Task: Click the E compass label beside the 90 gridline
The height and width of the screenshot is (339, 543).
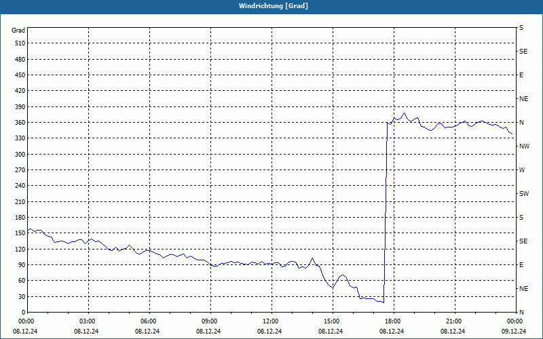Action: click(x=521, y=264)
